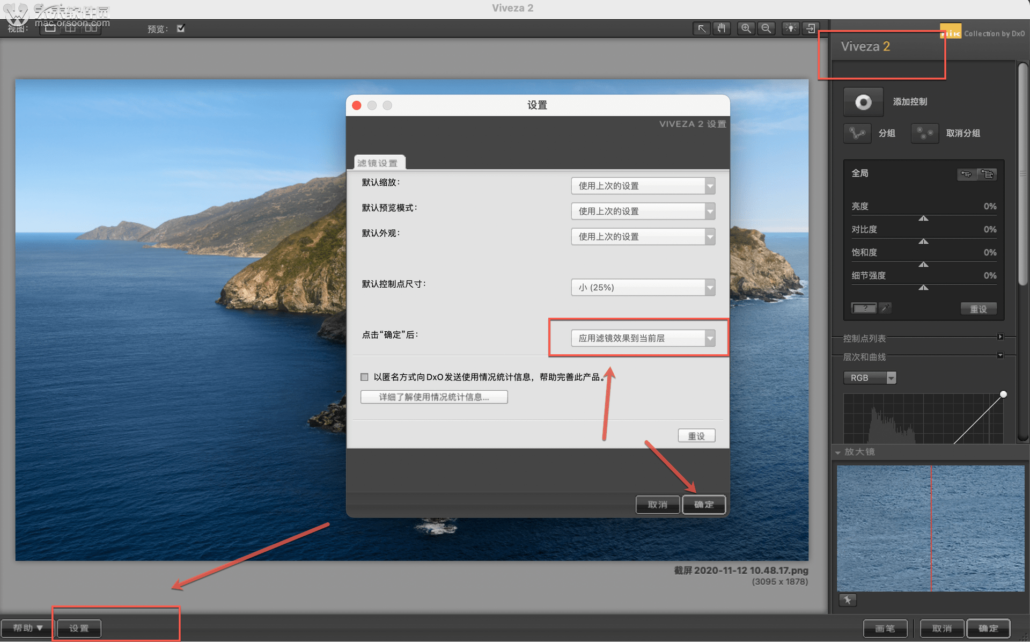This screenshot has height=642, width=1030.
Task: Click the 画笔 brush button
Action: pos(885,628)
